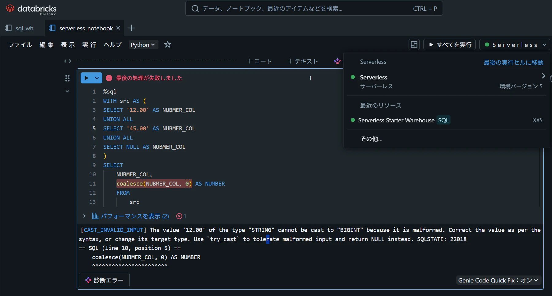The width and height of the screenshot is (552, 296).
Task: Click the highlighted coalesce expression on line 11
Action: coord(154,183)
